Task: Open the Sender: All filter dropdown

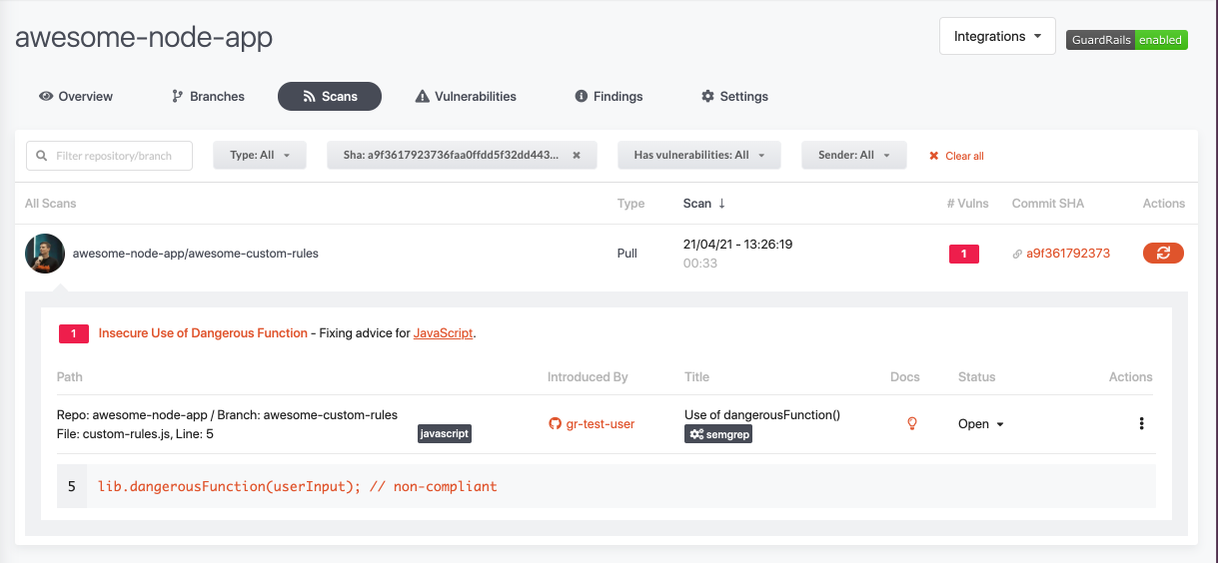Action: 853,156
